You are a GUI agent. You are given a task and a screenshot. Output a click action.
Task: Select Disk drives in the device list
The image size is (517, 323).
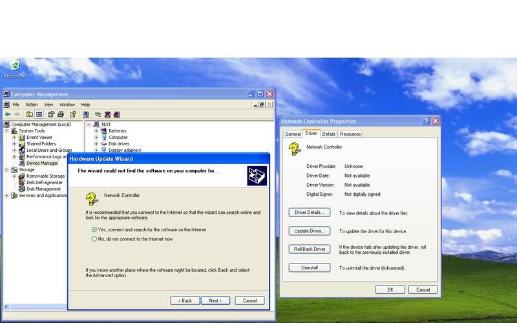pos(119,143)
